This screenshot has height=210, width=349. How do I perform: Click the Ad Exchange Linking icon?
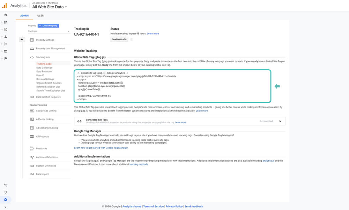click(x=32, y=128)
